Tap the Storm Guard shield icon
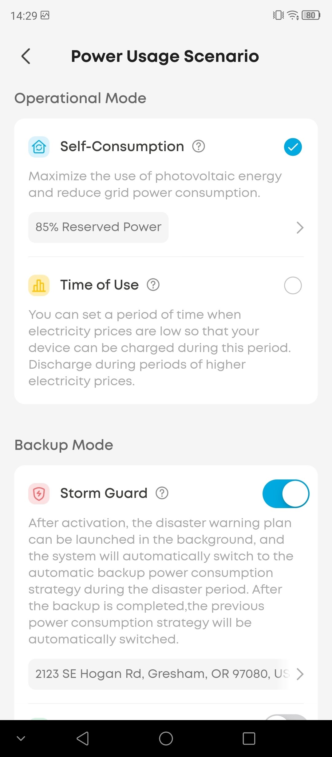This screenshot has width=332, height=757. click(39, 494)
